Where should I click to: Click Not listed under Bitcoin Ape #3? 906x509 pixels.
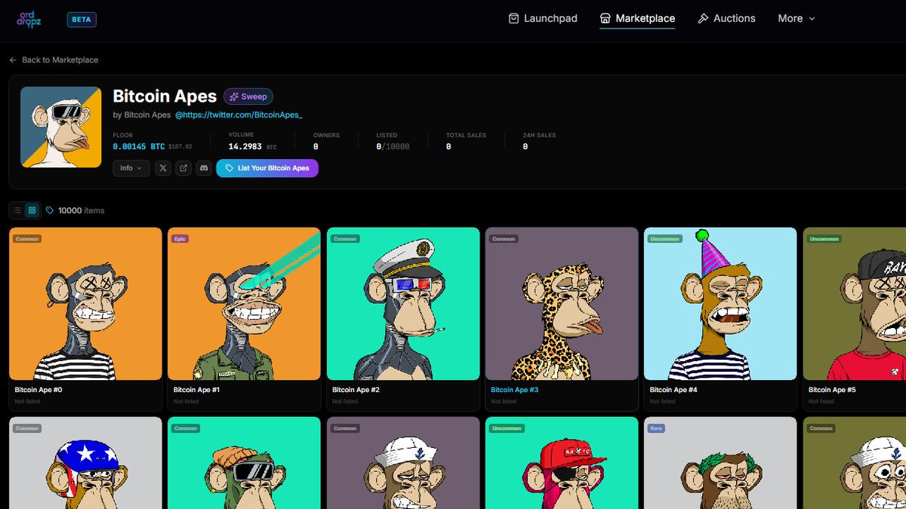tap(504, 401)
